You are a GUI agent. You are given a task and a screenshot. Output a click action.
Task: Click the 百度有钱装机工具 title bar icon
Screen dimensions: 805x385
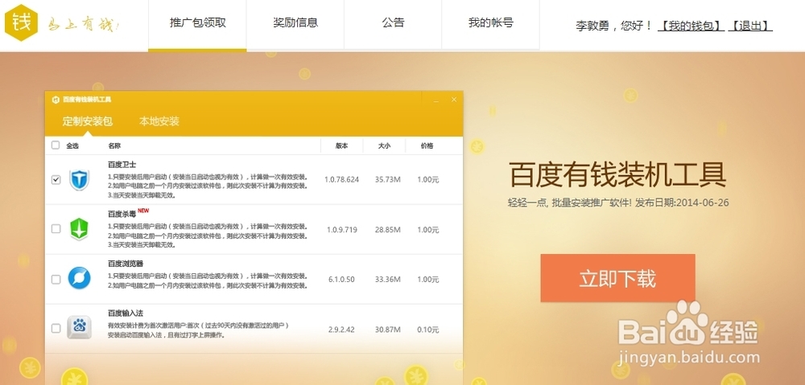pyautogui.click(x=56, y=100)
